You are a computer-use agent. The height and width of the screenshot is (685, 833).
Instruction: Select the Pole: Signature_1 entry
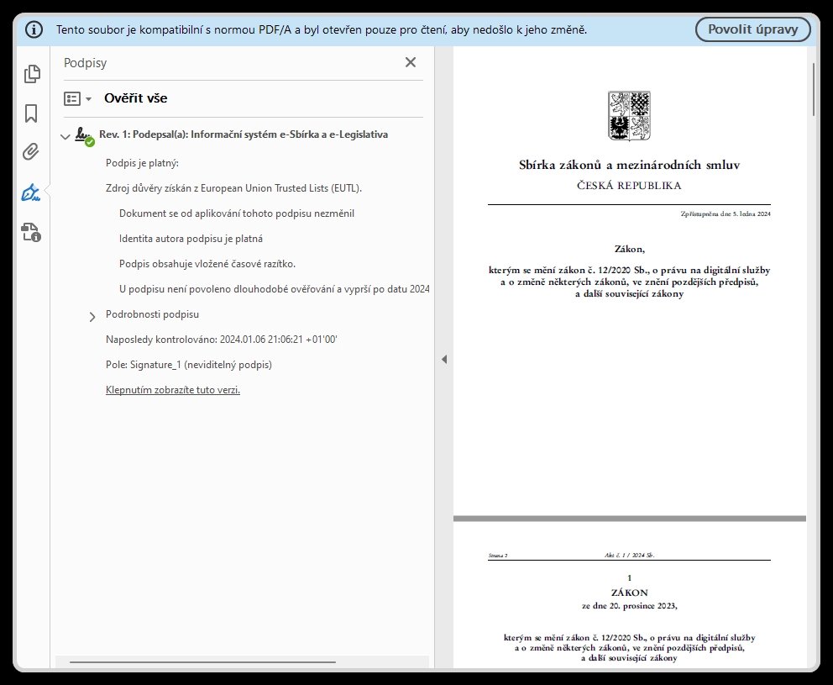pyautogui.click(x=188, y=365)
